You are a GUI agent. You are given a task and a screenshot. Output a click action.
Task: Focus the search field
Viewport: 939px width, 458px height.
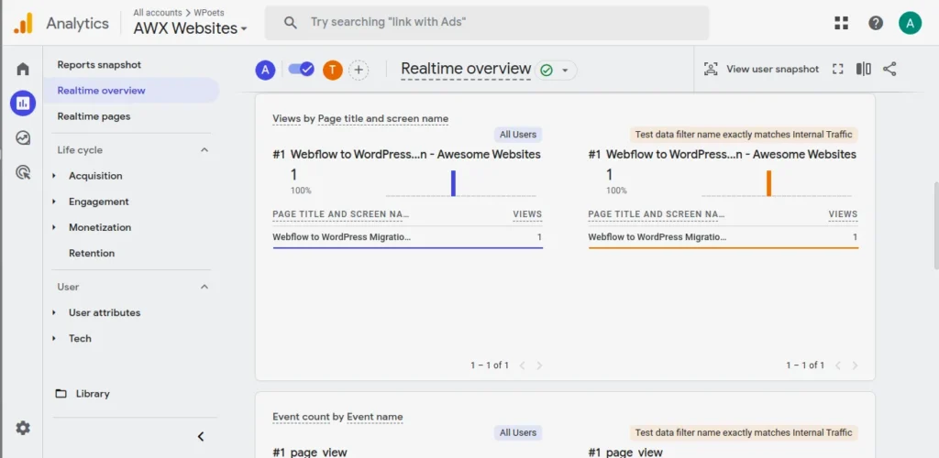pos(487,23)
